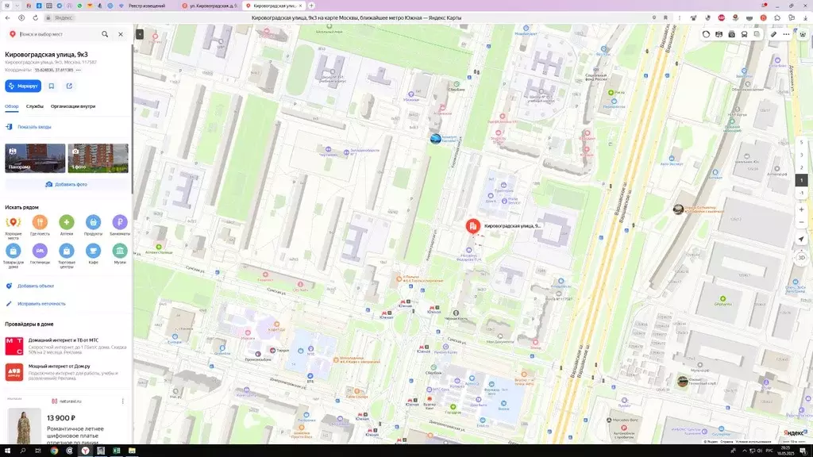Open the MTS home internet offer
Image resolution: width=813 pixels, height=457 pixels.
[x=67, y=346]
